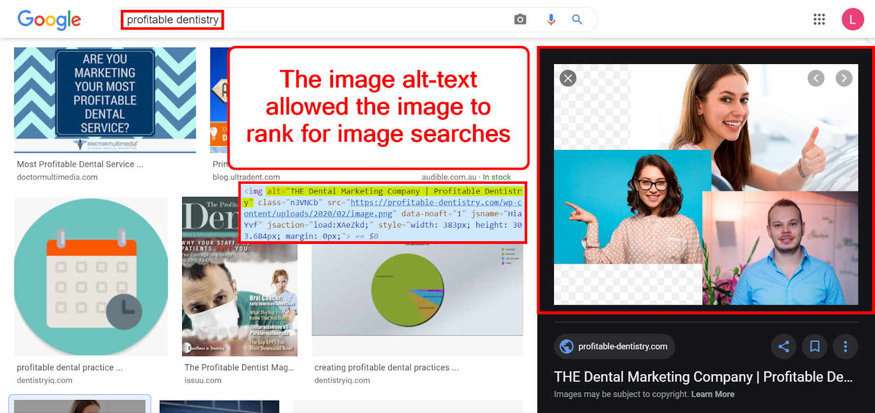
Task: Open The Profitable Dentist magazine thumbnail
Action: pyautogui.click(x=240, y=276)
